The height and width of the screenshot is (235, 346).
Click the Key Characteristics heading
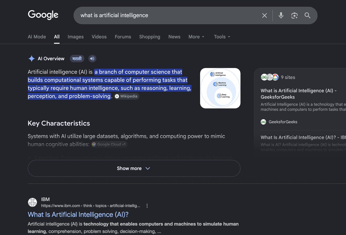[59, 123]
